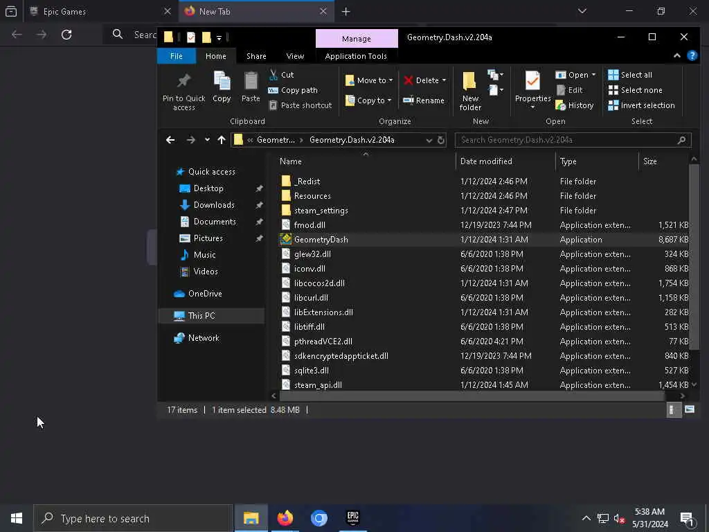The image size is (709, 532).
Task: Expand the Open button dropdown arrow
Action: (x=593, y=75)
